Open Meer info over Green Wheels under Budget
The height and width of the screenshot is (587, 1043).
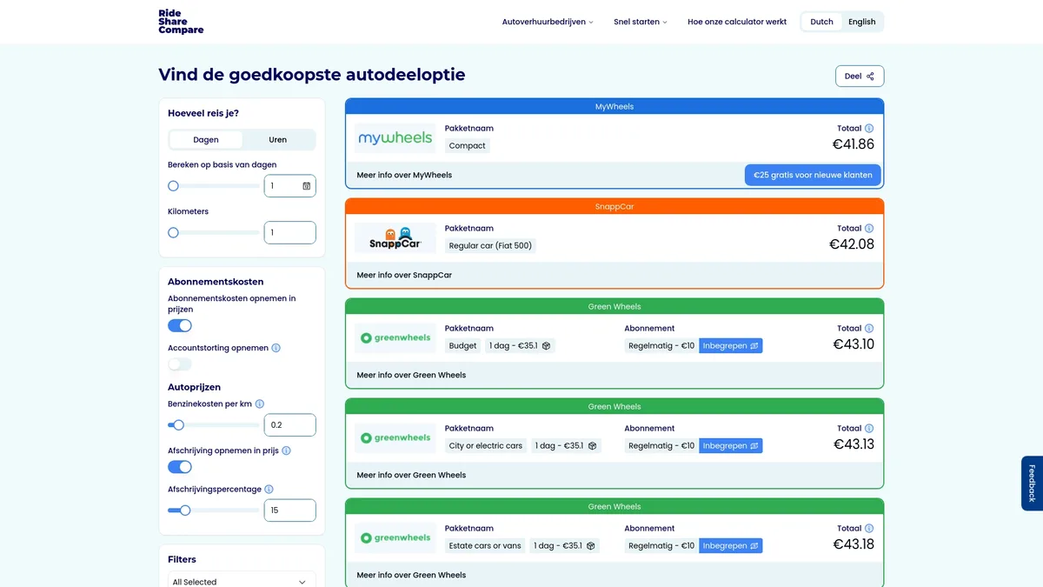coord(411,375)
